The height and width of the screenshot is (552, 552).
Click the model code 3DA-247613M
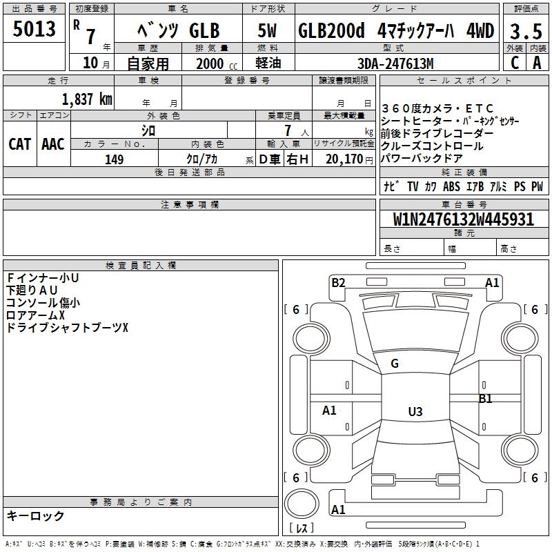[396, 63]
